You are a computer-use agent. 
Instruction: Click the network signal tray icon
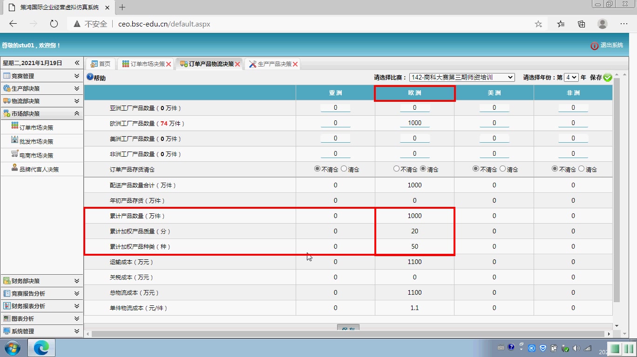pyautogui.click(x=587, y=348)
